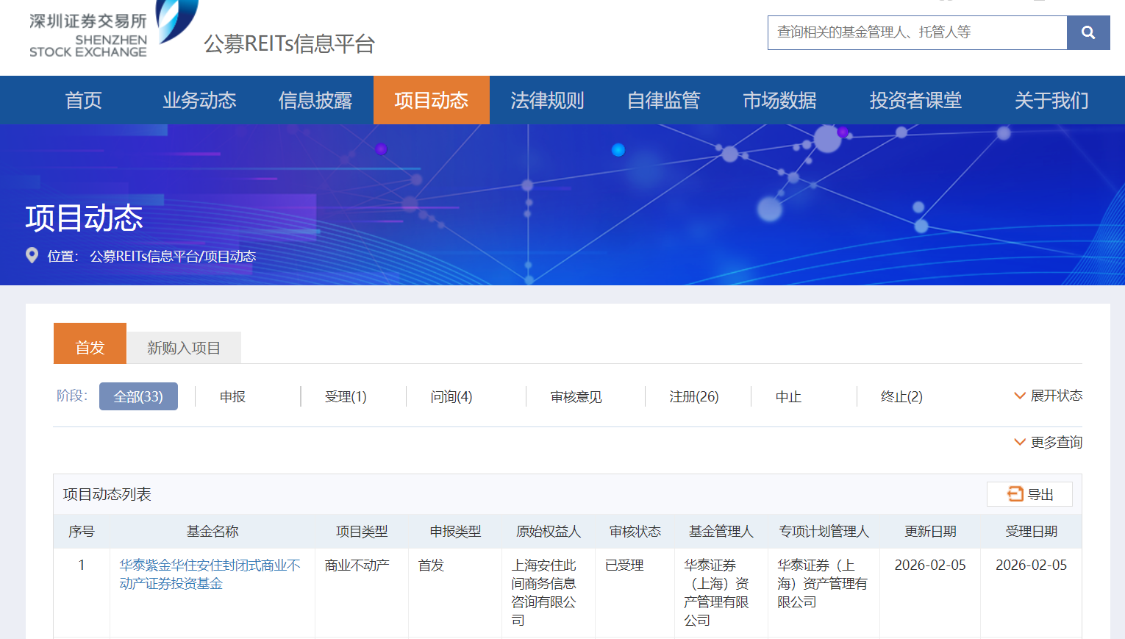
Task: Go to the 市场数据 section
Action: tap(779, 100)
